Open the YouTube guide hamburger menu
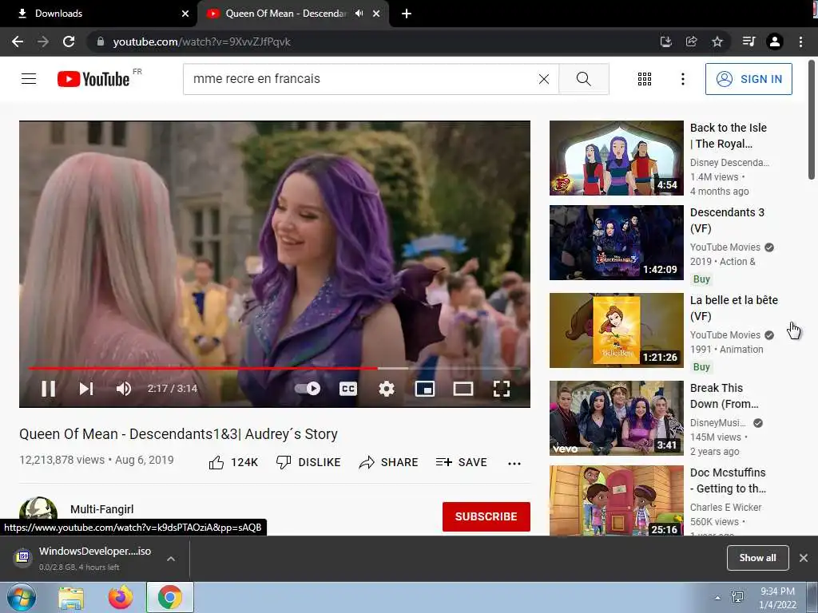The height and width of the screenshot is (613, 818). pos(29,79)
